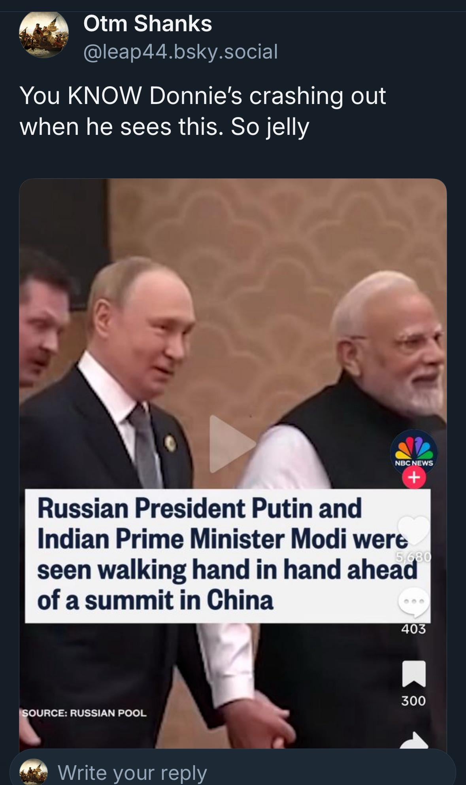
Task: Tap the small avatar beside reply box
Action: coord(34,771)
